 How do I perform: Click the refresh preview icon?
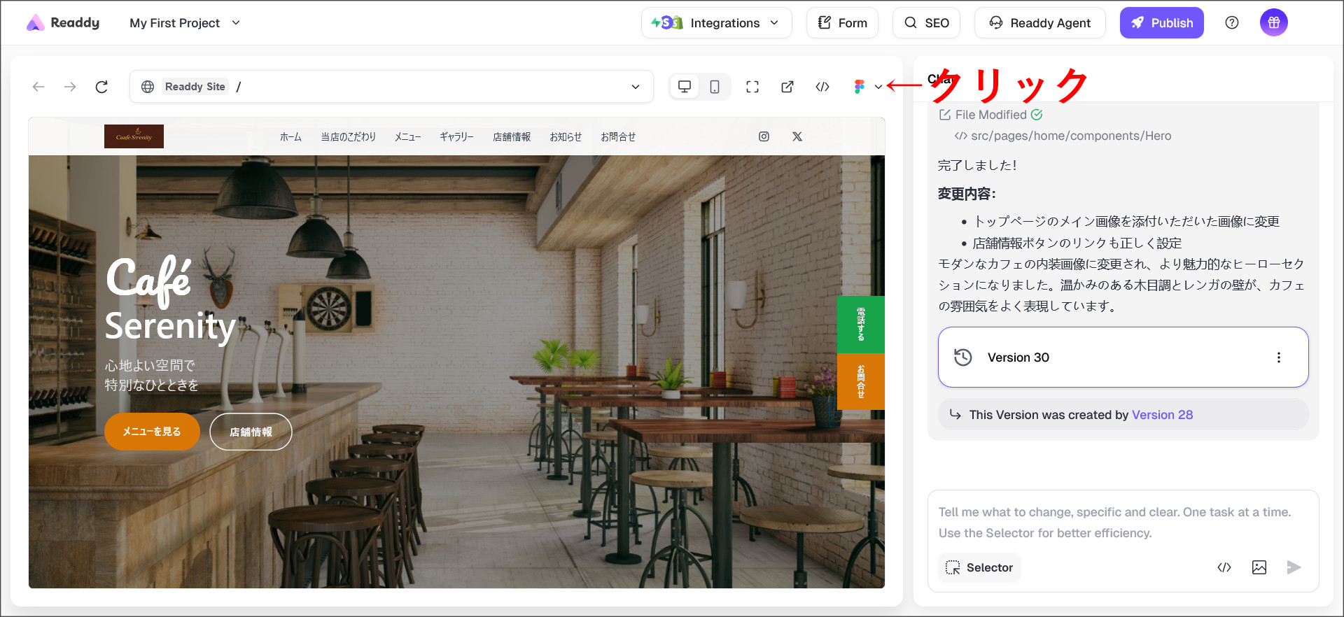(101, 87)
